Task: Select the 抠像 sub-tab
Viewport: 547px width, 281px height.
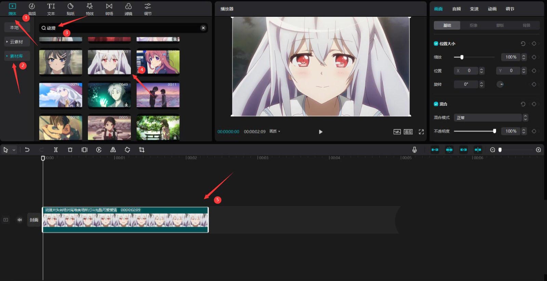Action: click(473, 25)
